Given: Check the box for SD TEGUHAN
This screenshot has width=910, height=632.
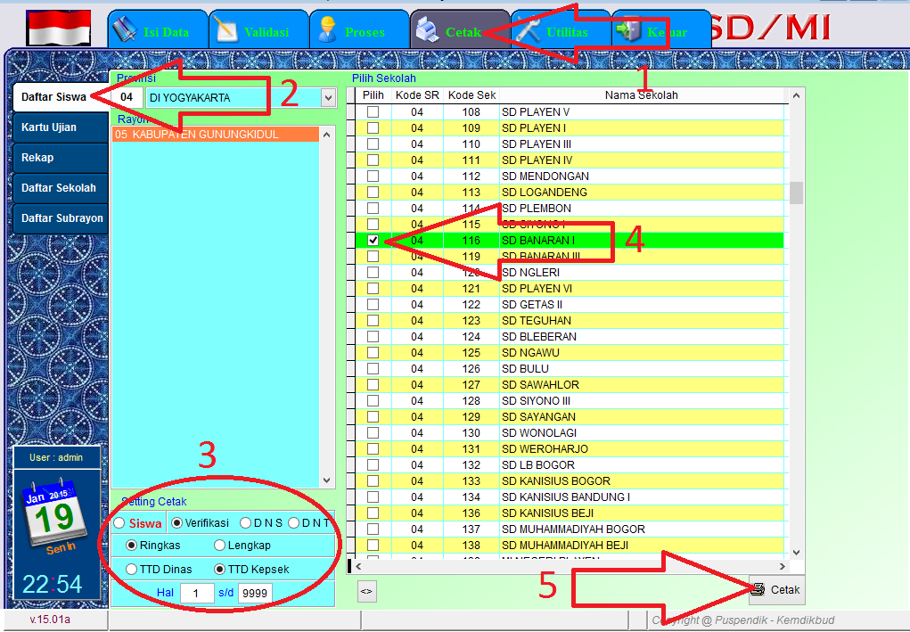Looking at the screenshot, I should 373,320.
